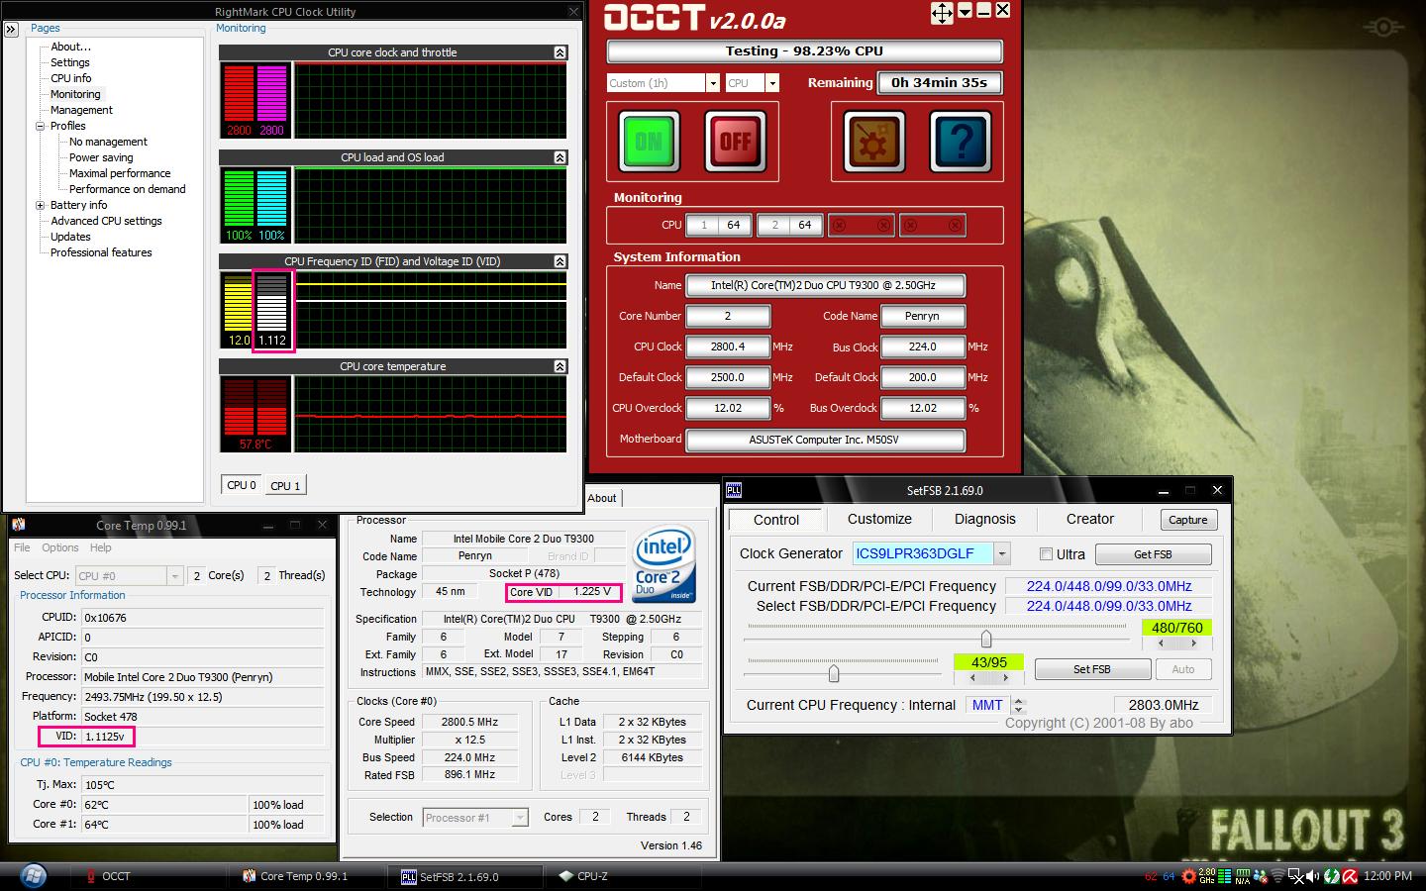Expand the Battery info tree node
Image resolution: width=1426 pixels, height=891 pixels.
point(41,205)
